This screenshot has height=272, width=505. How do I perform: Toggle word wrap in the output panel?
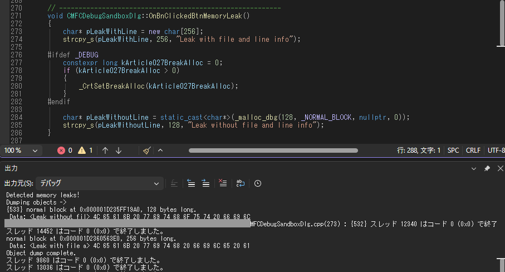[x=241, y=183]
